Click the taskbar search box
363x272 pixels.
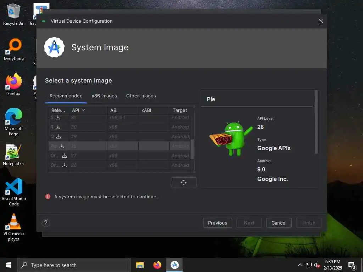coord(74,265)
